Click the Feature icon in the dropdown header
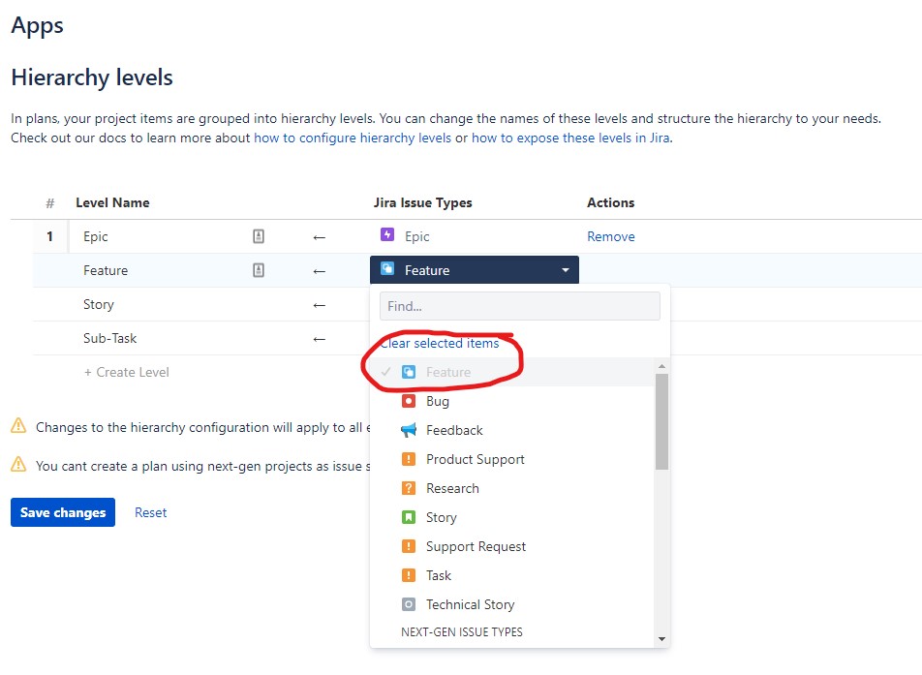 (387, 268)
